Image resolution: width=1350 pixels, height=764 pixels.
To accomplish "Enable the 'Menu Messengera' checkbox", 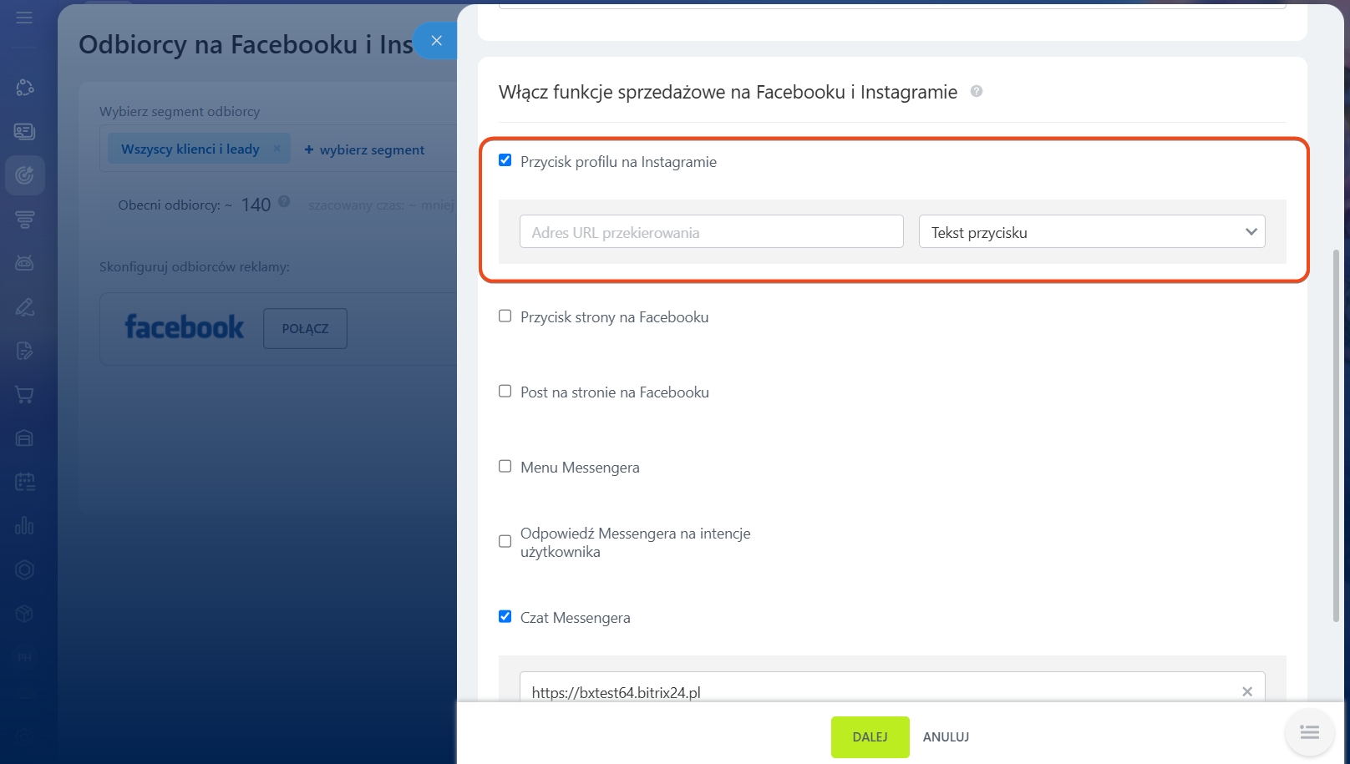I will point(505,466).
